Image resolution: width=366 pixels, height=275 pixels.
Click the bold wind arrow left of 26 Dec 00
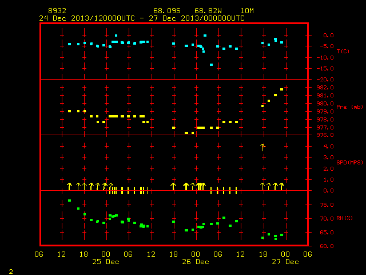coord(186,186)
